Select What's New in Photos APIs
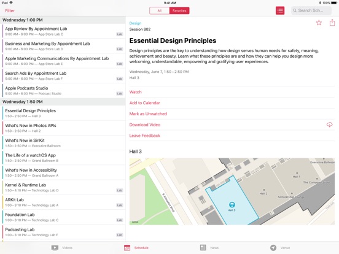339x254 pixels. (63, 128)
